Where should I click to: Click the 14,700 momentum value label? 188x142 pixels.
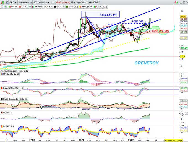pos(184,113)
